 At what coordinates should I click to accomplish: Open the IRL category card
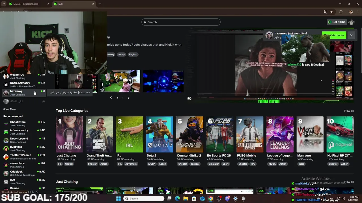(x=130, y=134)
